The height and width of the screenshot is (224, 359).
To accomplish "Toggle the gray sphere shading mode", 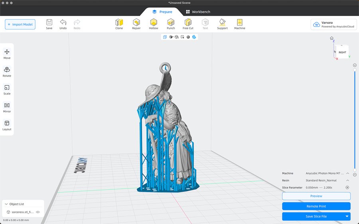I will [188, 37].
